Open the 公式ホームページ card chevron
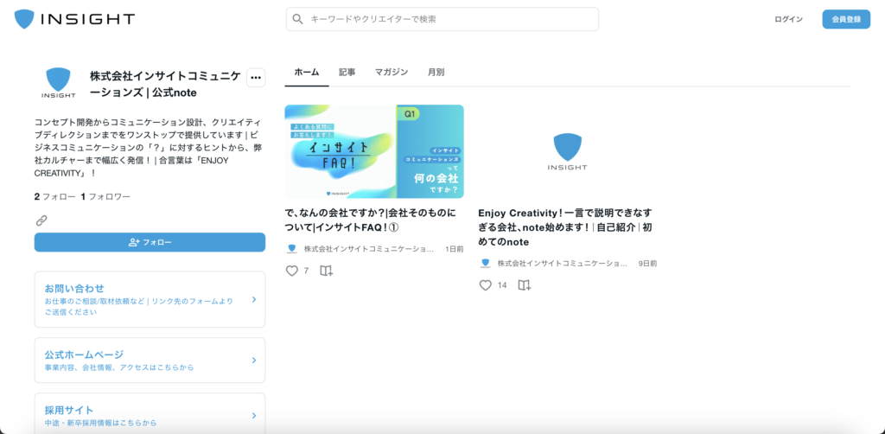The image size is (885, 434). pyautogui.click(x=253, y=361)
